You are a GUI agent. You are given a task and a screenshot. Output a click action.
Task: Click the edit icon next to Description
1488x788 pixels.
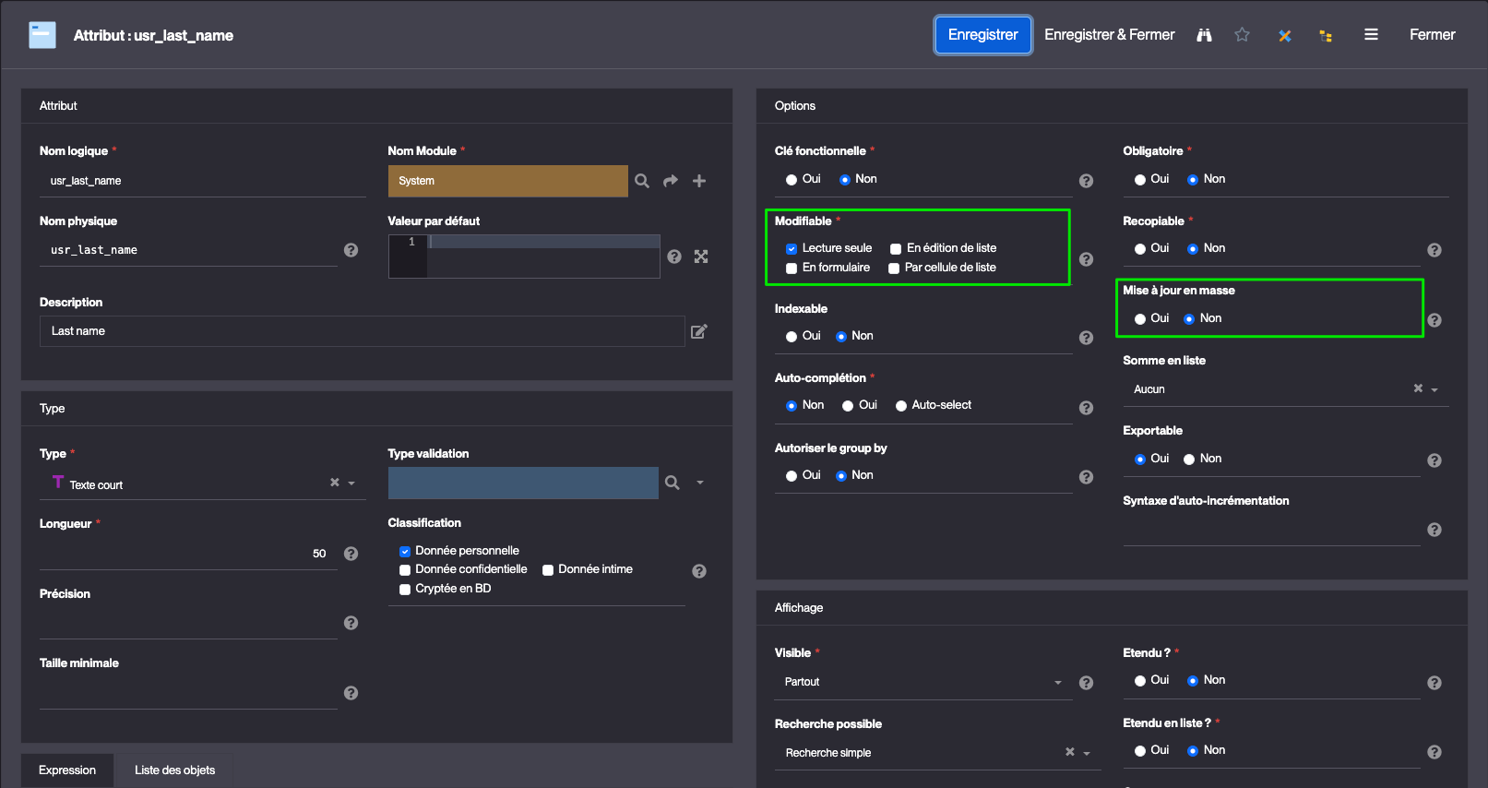pyautogui.click(x=699, y=331)
